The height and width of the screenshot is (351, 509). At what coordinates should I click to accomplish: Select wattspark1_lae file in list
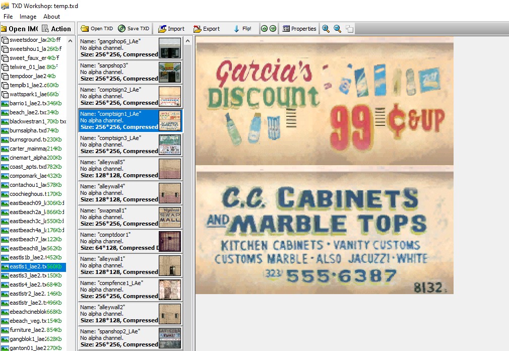pos(33,94)
